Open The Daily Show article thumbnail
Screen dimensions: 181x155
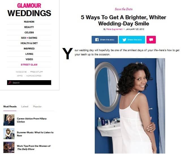[x=9, y=147]
